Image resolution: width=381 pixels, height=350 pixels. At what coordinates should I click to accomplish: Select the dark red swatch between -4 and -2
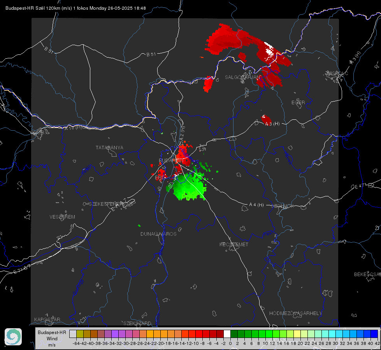220,334
